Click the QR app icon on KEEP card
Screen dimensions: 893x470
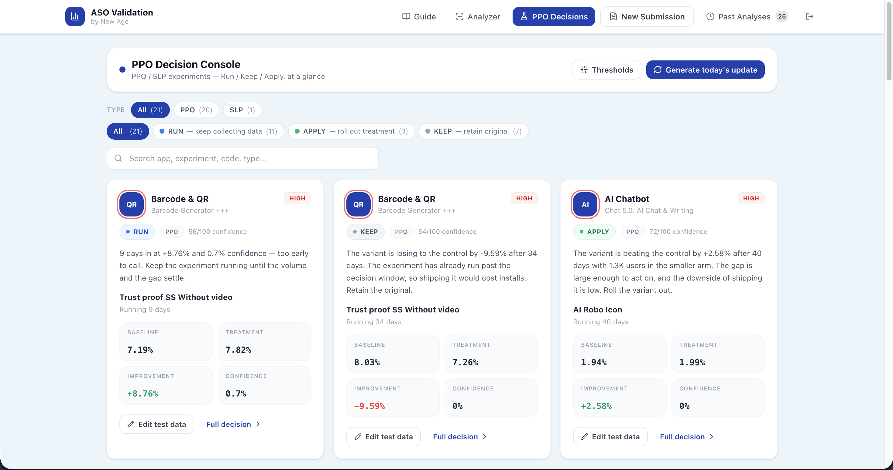[x=358, y=204]
